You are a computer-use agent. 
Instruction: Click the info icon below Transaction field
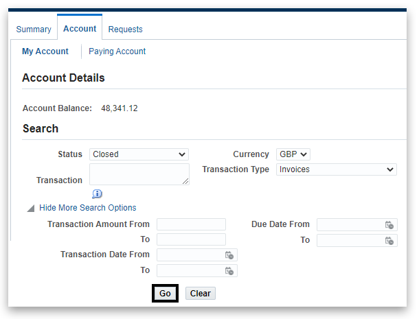click(97, 194)
